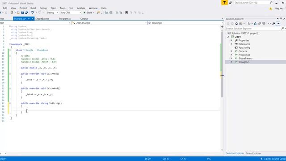Open the Debug menu
This screenshot has width=286, height=161.
(43, 8)
